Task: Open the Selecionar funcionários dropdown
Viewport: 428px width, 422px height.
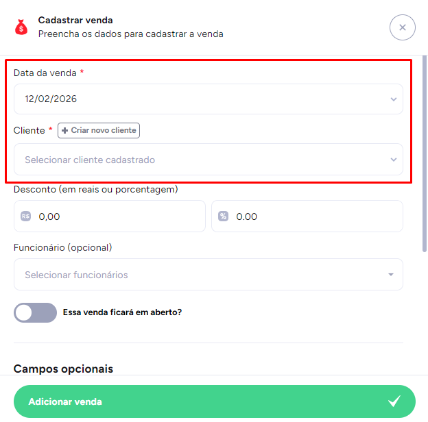Action: coord(199,275)
